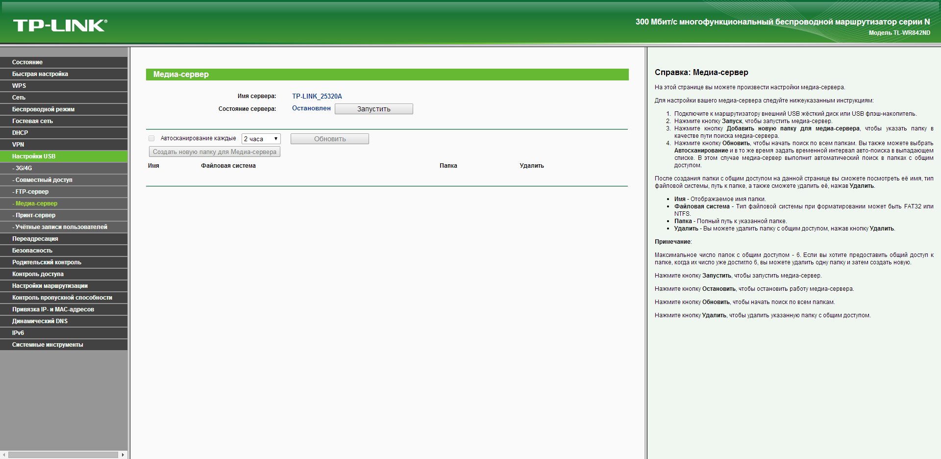Open Контроль пропускной способности
This screenshot has height=459, width=941.
coord(64,298)
